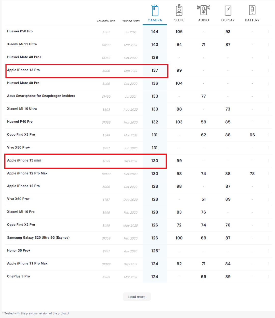Image resolution: width=275 pixels, height=318 pixels.
Task: Click the Oppo Find X3 Pro battery score 66
Action: pos(252,135)
